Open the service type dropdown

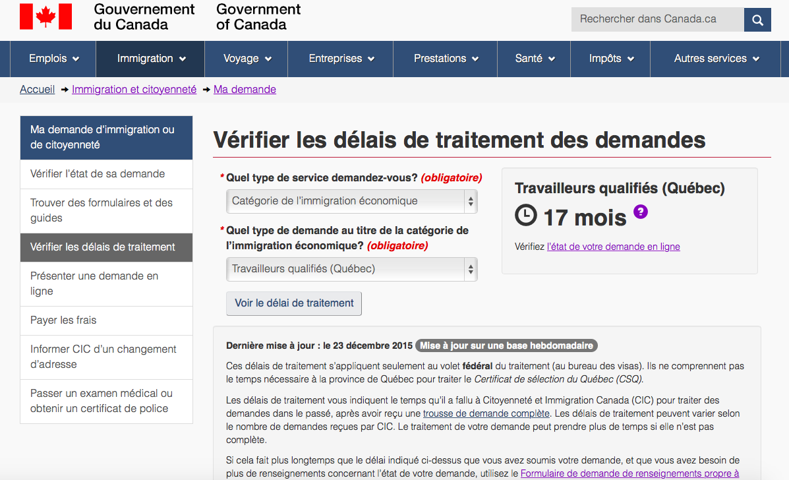(x=351, y=201)
